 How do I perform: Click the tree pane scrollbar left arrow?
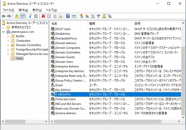(3, 121)
